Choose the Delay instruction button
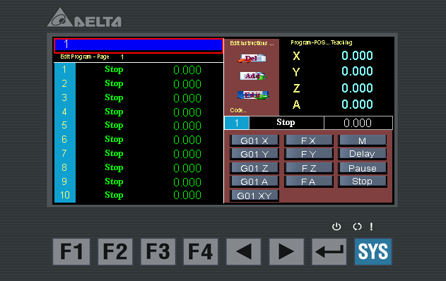446x281 pixels. pyautogui.click(x=362, y=154)
